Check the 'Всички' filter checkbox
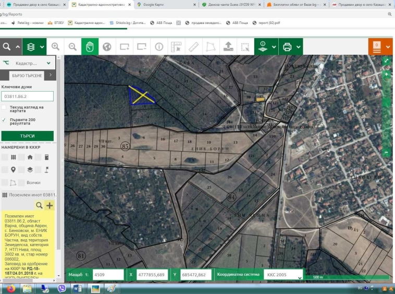The image size is (395, 294). [x=22, y=182]
